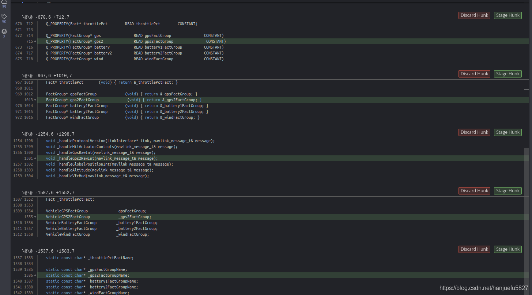Click line VehicleBatteryFactGroup _battery1FactGroup;
This screenshot has width=532, height=295.
click(102, 223)
